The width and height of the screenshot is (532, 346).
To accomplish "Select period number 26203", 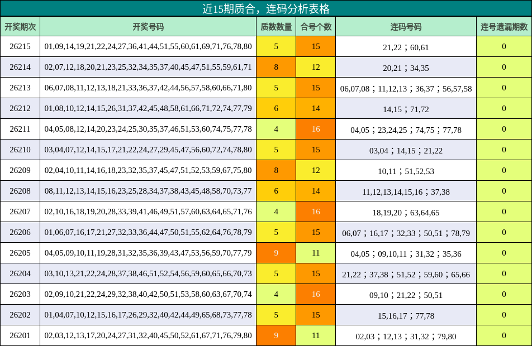I will click(20, 295).
